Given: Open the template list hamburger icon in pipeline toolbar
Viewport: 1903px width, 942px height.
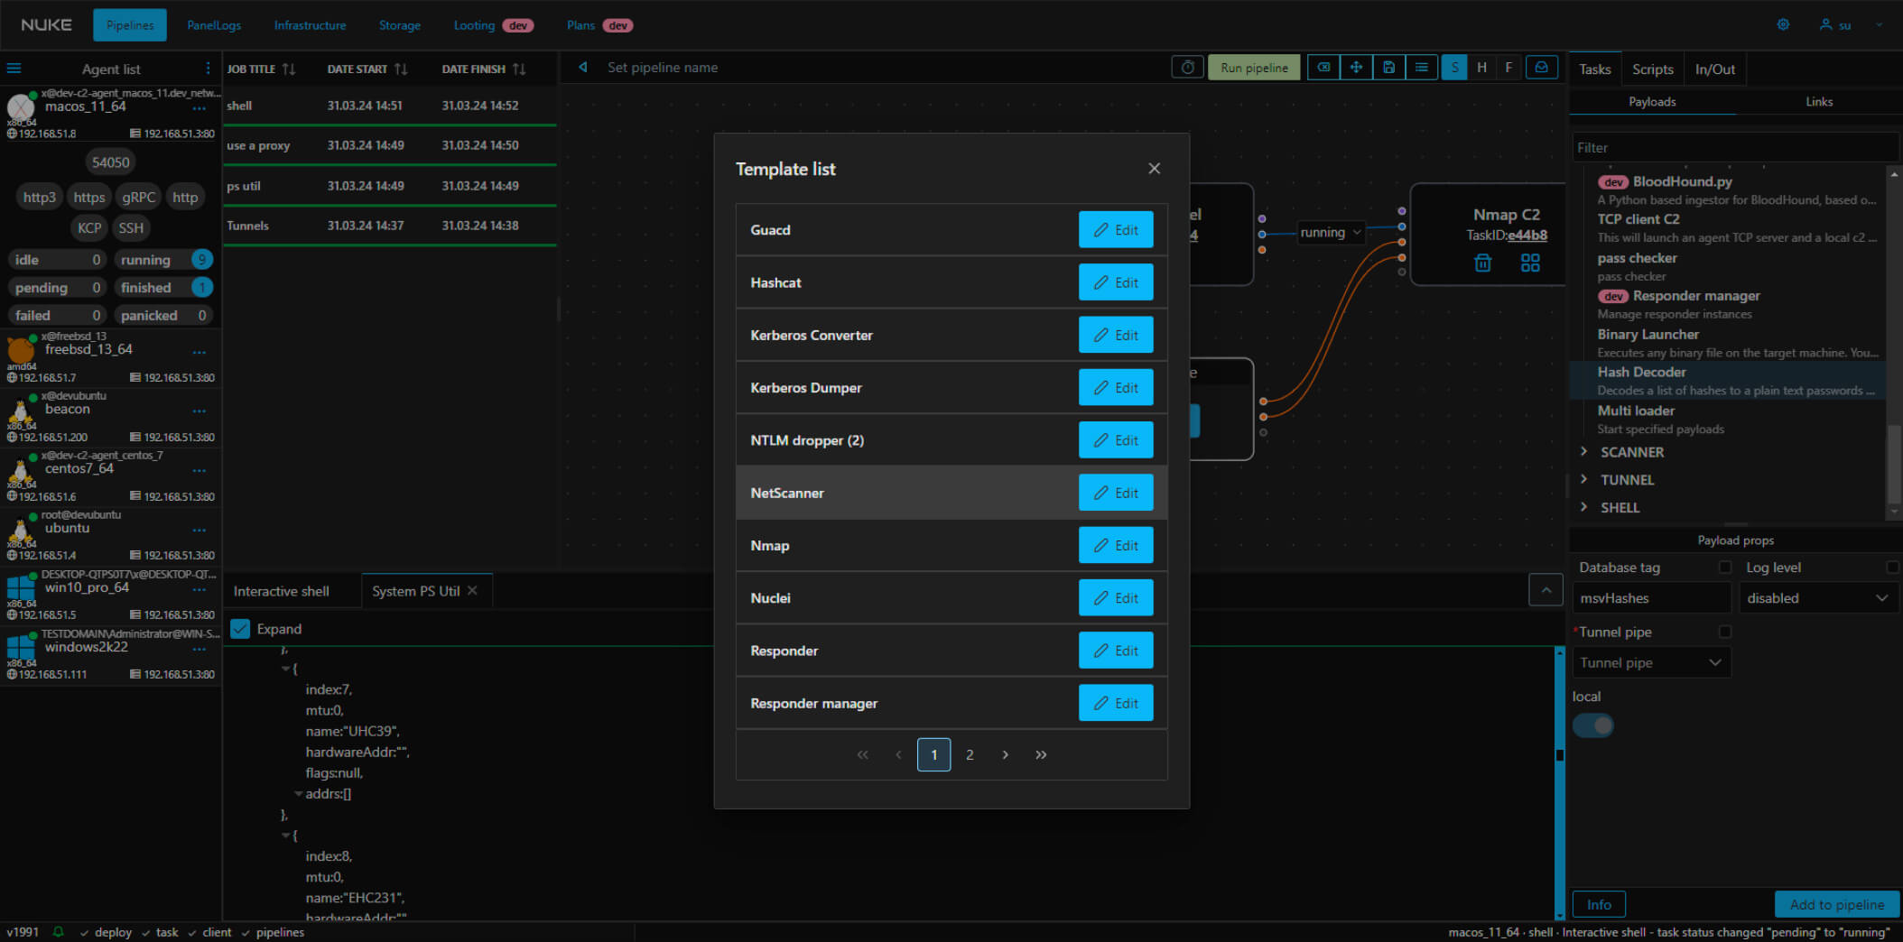Looking at the screenshot, I should (1421, 68).
